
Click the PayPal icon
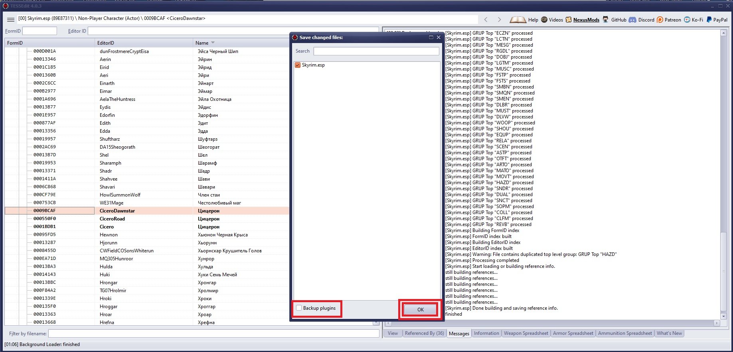pyautogui.click(x=709, y=20)
